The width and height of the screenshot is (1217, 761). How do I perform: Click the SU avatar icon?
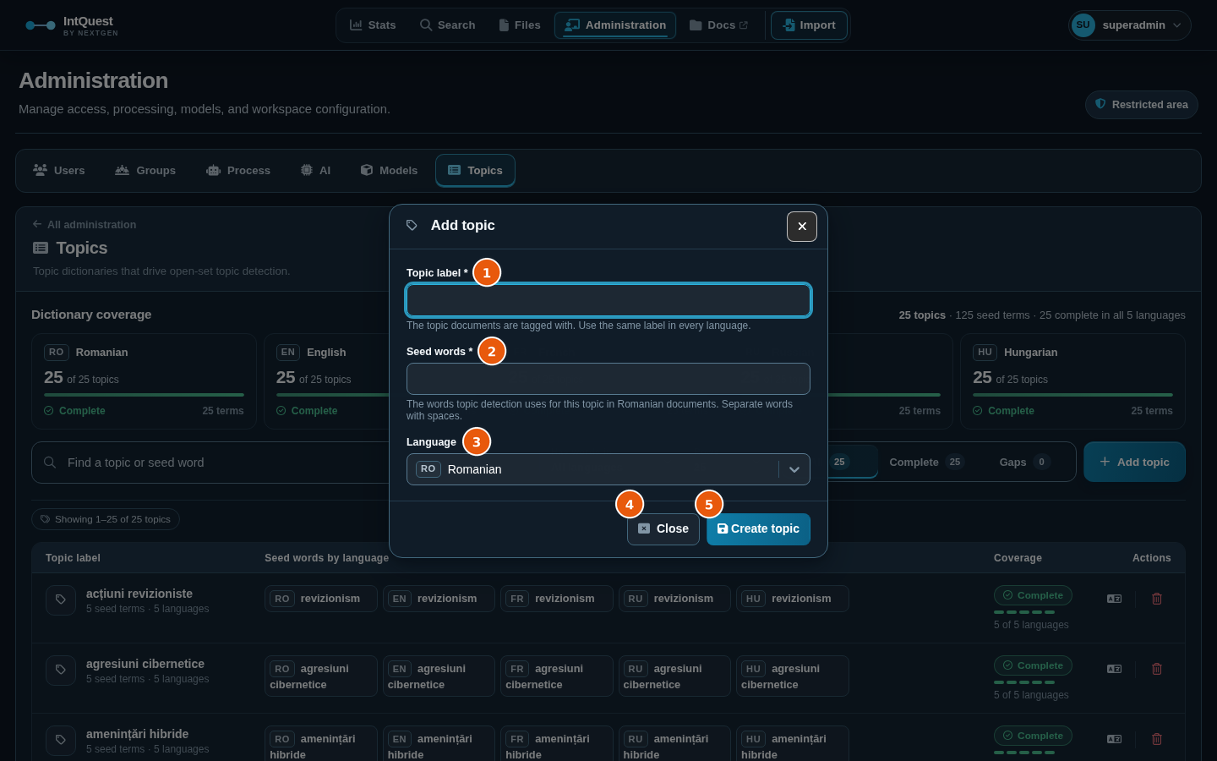(x=1083, y=25)
